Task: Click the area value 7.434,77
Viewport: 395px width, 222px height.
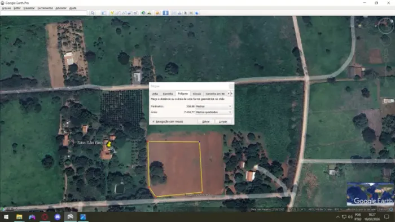Action: click(189, 112)
